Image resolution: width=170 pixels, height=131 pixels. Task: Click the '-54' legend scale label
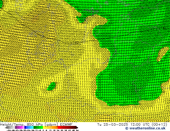pyautogui.click(x=9, y=130)
